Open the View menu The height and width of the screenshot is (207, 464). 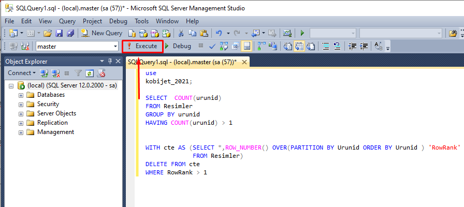[x=45, y=21]
